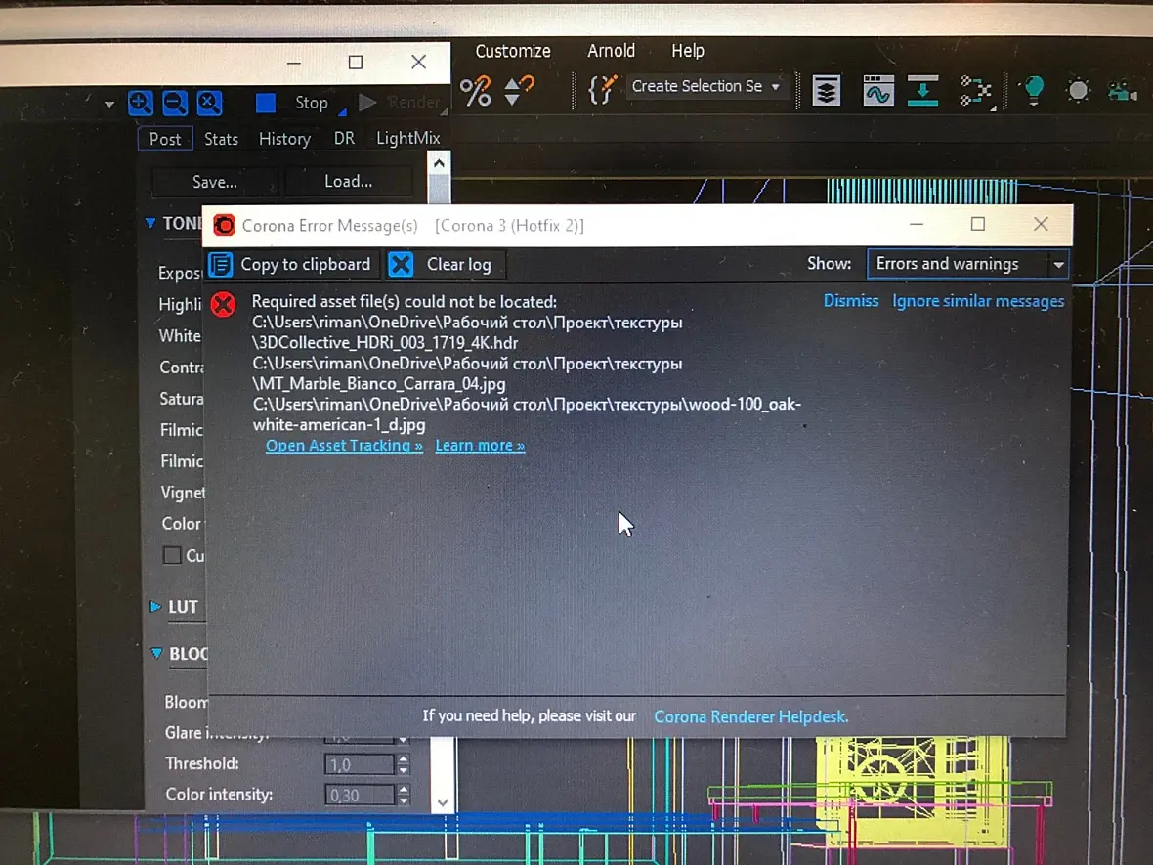
Task: Click Clear log button text
Action: 459,265
